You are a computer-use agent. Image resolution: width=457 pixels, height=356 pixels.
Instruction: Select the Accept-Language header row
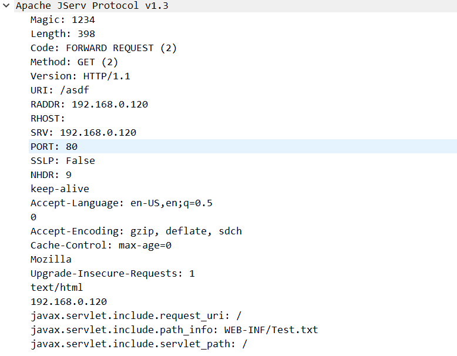[x=121, y=203]
